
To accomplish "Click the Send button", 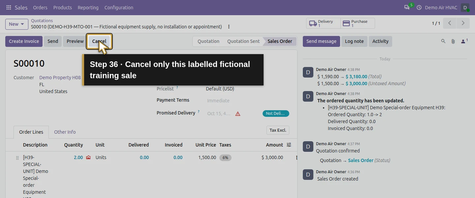I will tap(53, 41).
